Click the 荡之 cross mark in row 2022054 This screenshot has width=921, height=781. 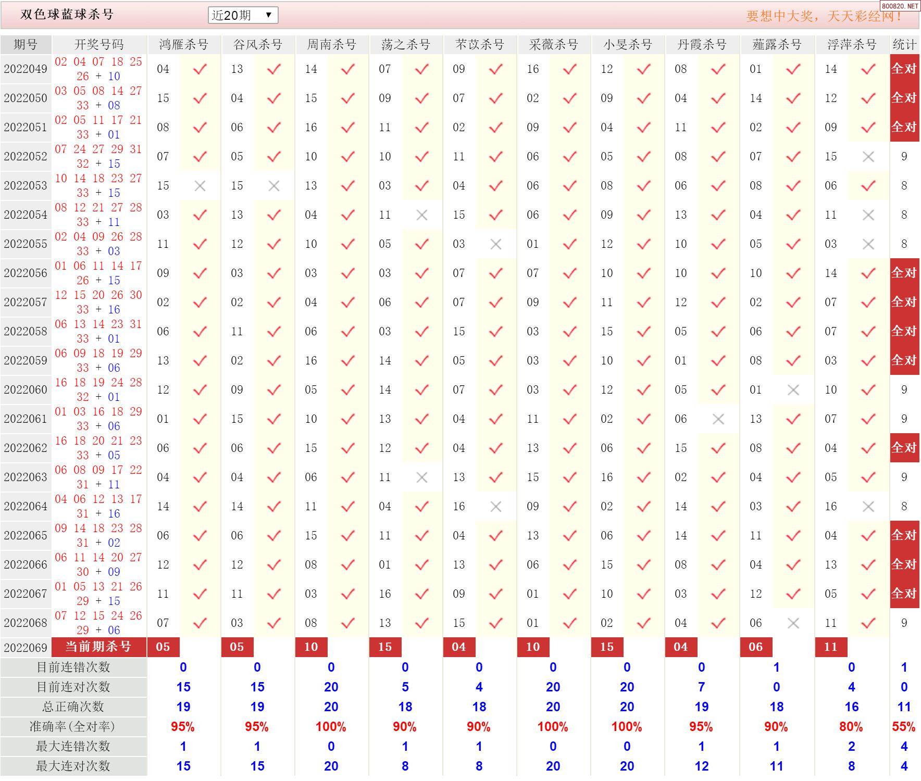point(422,215)
